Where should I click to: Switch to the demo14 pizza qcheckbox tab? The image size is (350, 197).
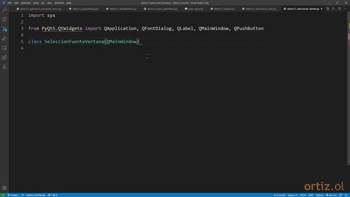161,9
